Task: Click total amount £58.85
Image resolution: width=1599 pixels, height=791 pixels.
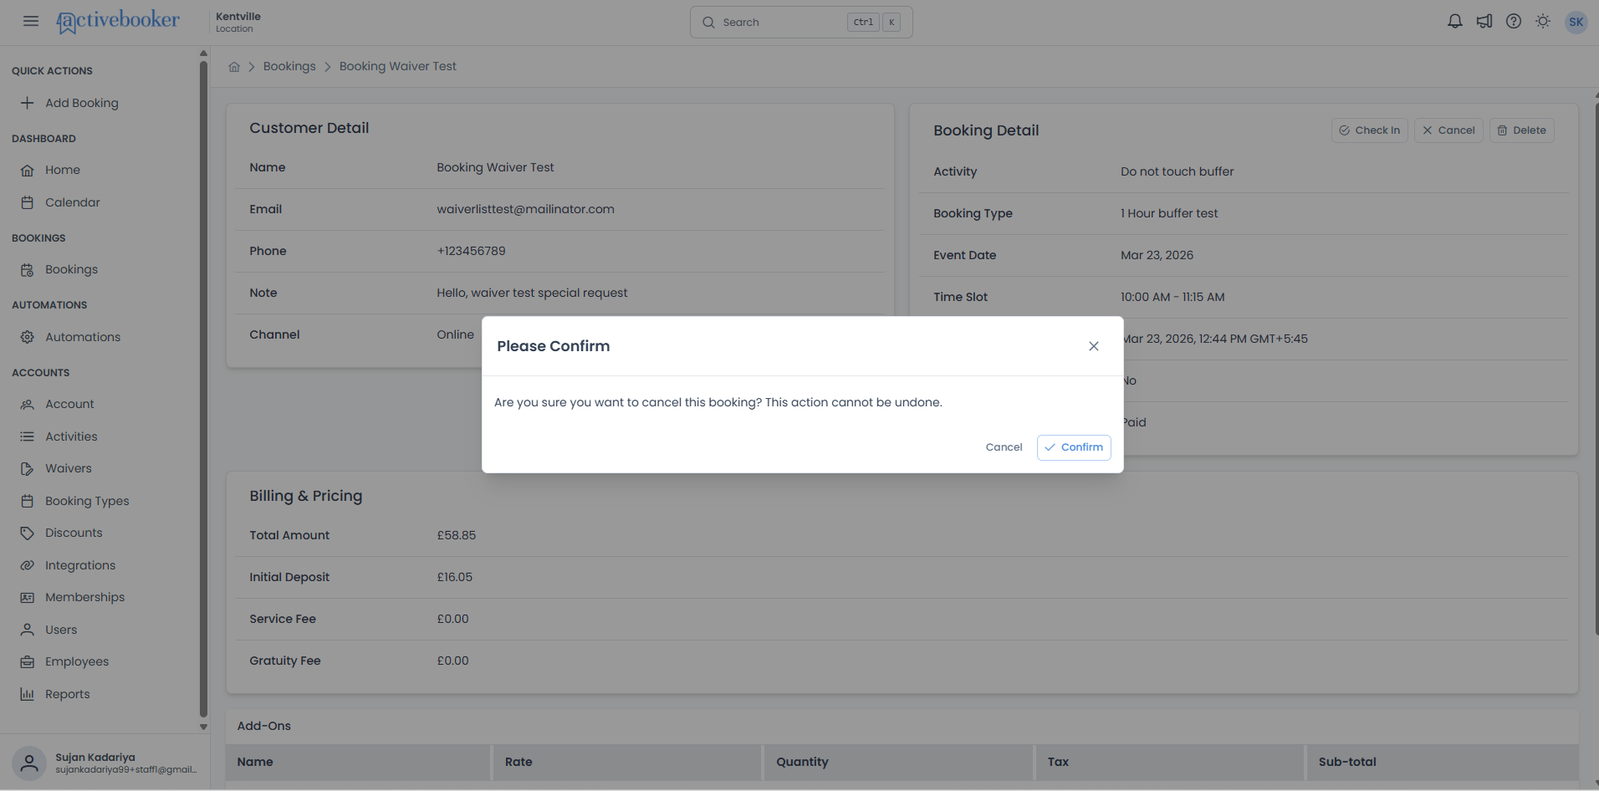Action: pos(456,535)
